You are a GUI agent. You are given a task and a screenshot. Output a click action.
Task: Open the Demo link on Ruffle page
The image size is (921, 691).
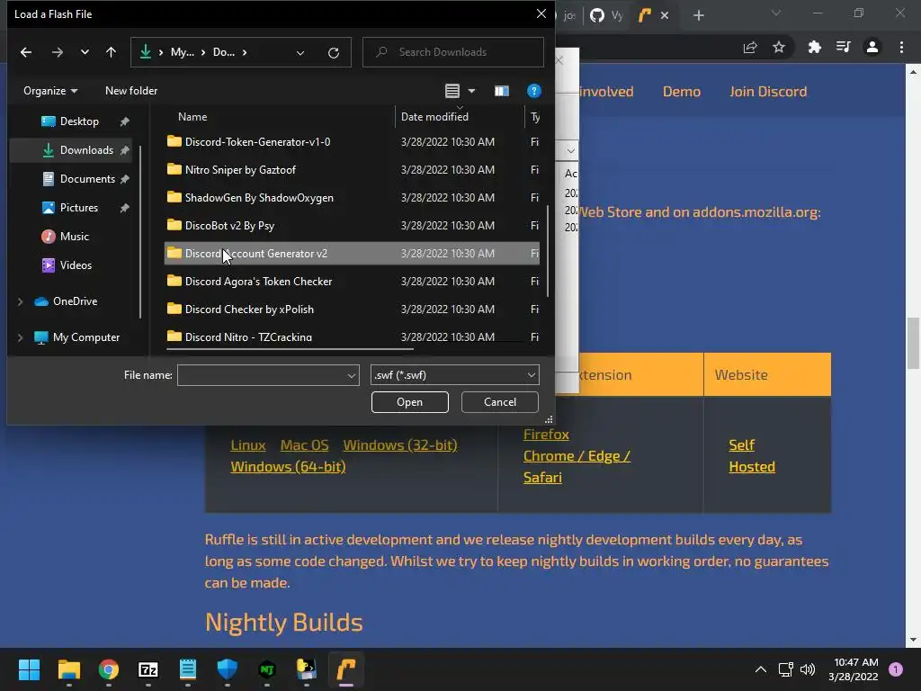682,92
